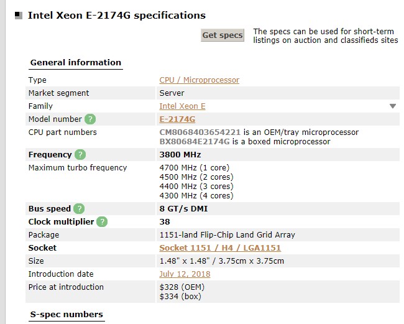The image size is (404, 324).
Task: Open the Frequency help question mark
Action: (x=80, y=154)
